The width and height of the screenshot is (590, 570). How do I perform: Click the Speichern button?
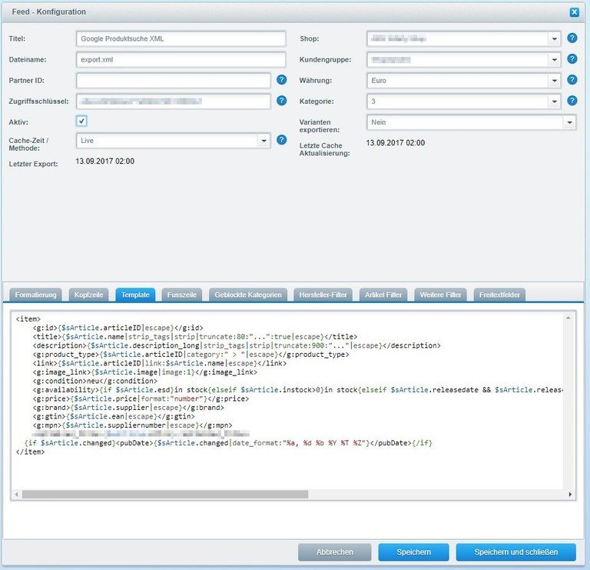pyautogui.click(x=413, y=552)
